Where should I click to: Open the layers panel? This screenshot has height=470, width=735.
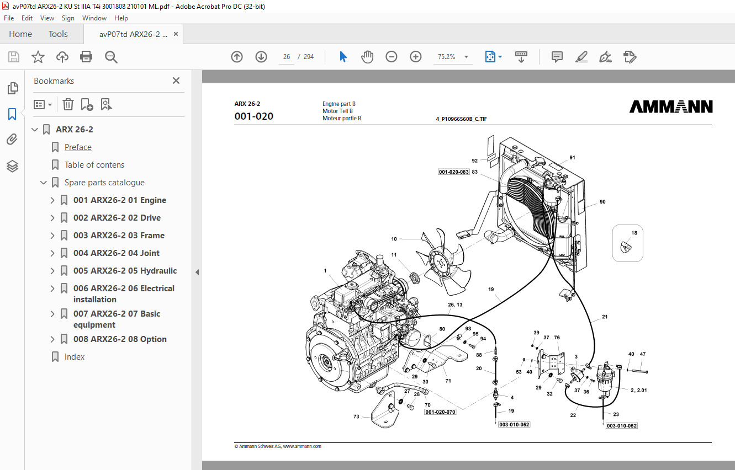[x=12, y=166]
